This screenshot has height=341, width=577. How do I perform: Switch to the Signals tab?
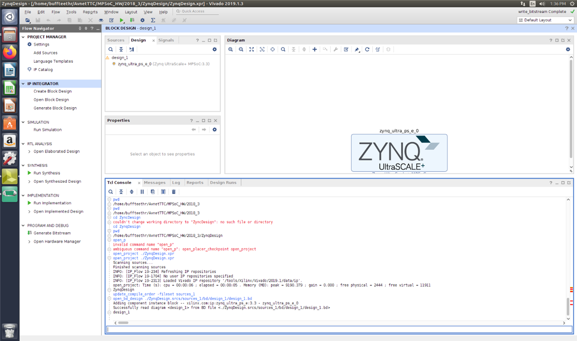tap(166, 40)
